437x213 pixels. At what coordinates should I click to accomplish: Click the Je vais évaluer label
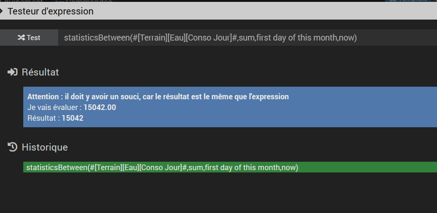tap(54, 108)
